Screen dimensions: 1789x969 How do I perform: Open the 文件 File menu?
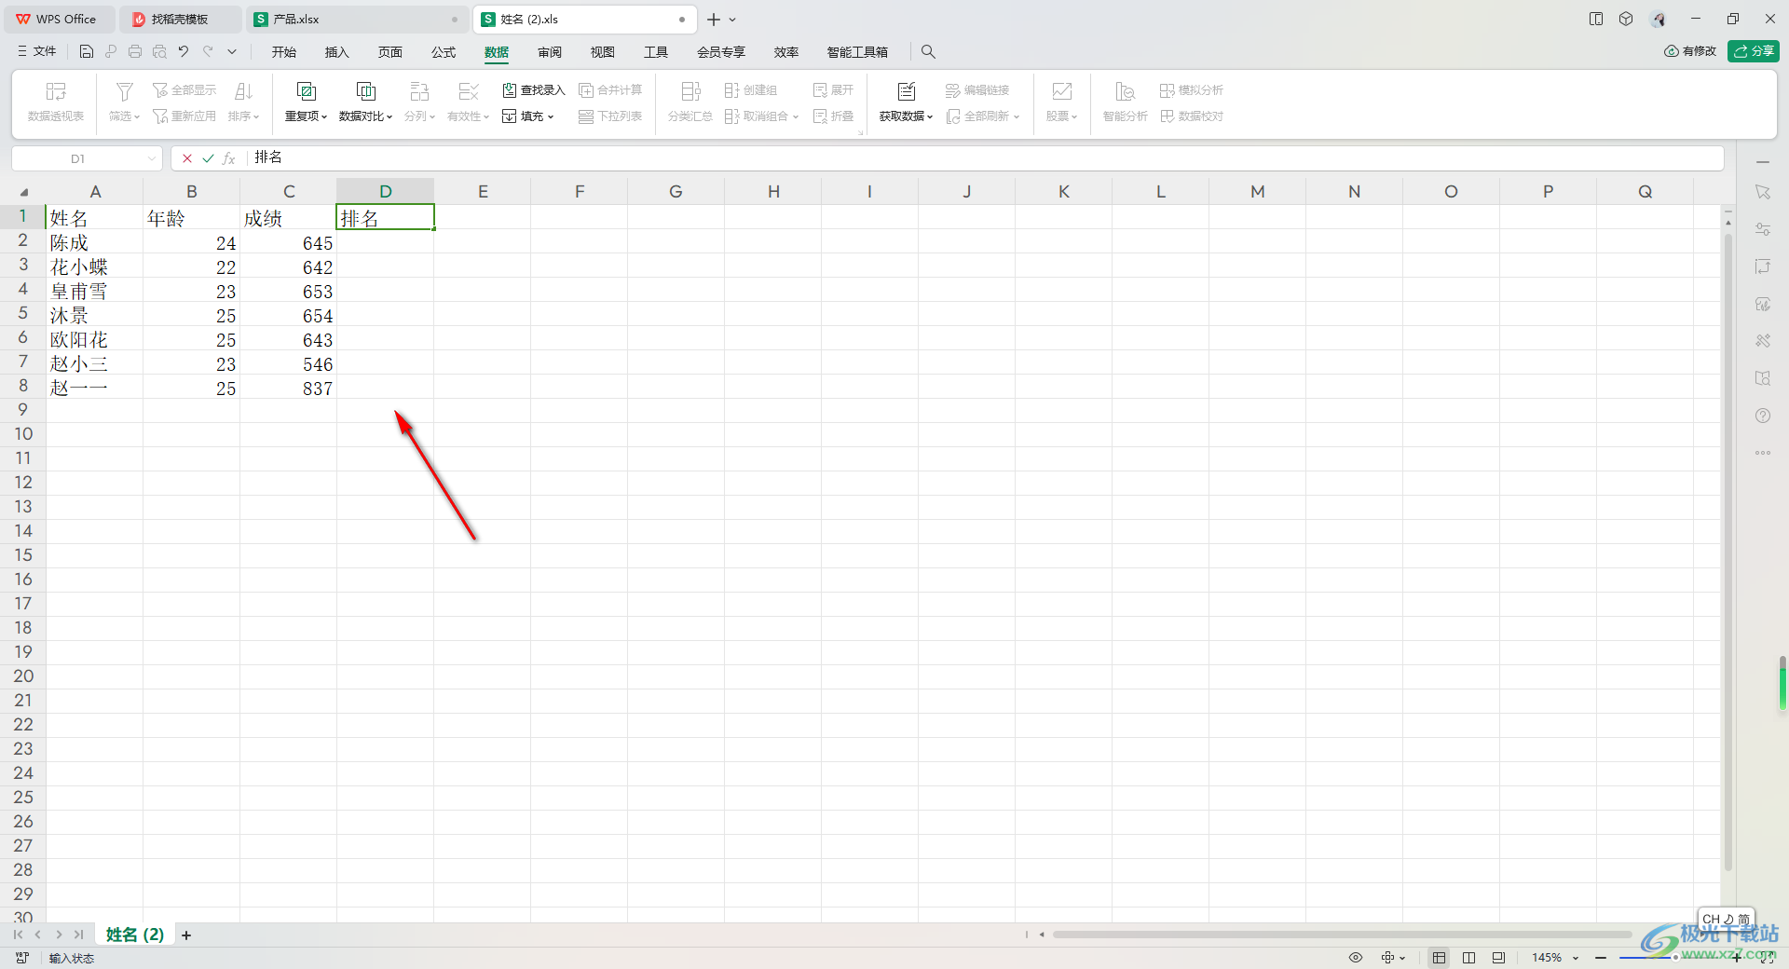point(37,52)
